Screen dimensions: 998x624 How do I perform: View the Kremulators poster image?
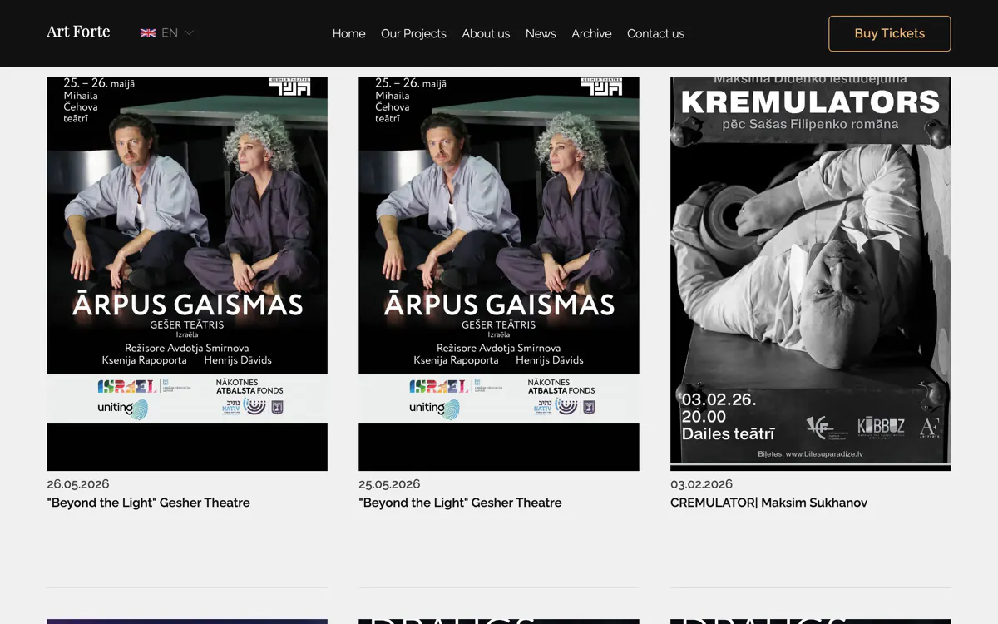(811, 274)
